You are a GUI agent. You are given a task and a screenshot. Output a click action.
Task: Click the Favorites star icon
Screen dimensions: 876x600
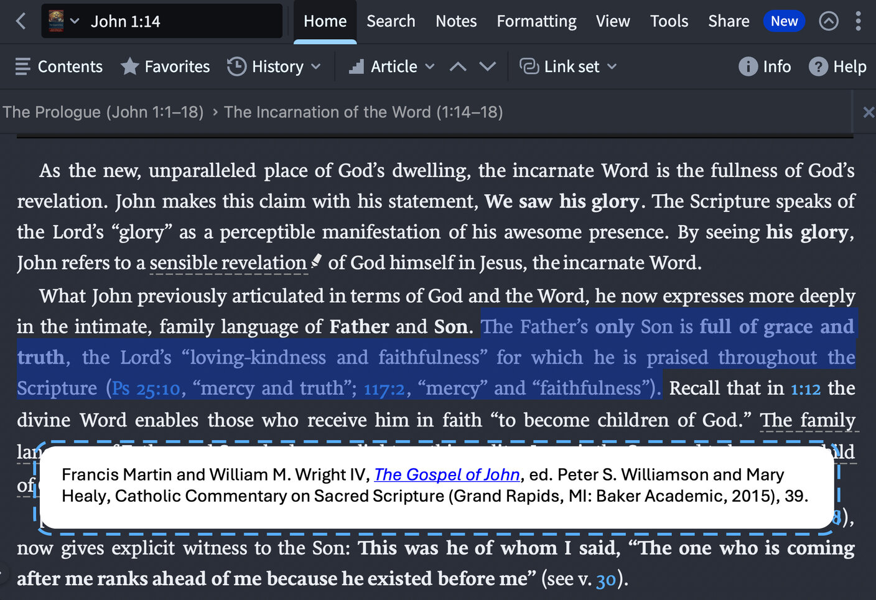point(129,67)
